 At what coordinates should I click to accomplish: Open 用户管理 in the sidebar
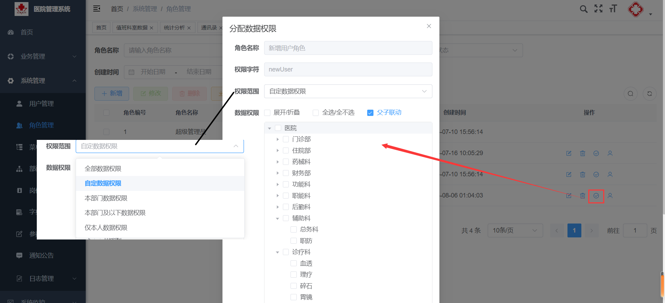(41, 104)
